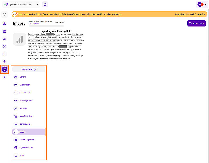Click yourwebsitename.com text
Viewport: 209px width, 163px height.
[21, 4]
